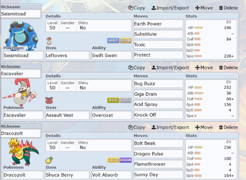Click the Escavalier sprite image
Viewport: 246px width, 180px height.
coord(19,92)
